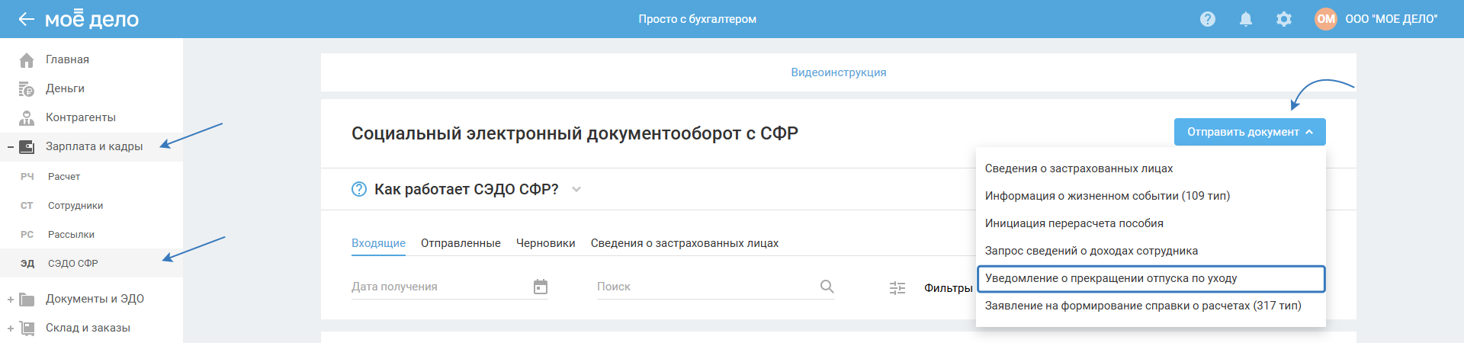Image resolution: width=1464 pixels, height=343 pixels.
Task: Collapse Зарплата и кадры section
Action: pyautogui.click(x=11, y=146)
